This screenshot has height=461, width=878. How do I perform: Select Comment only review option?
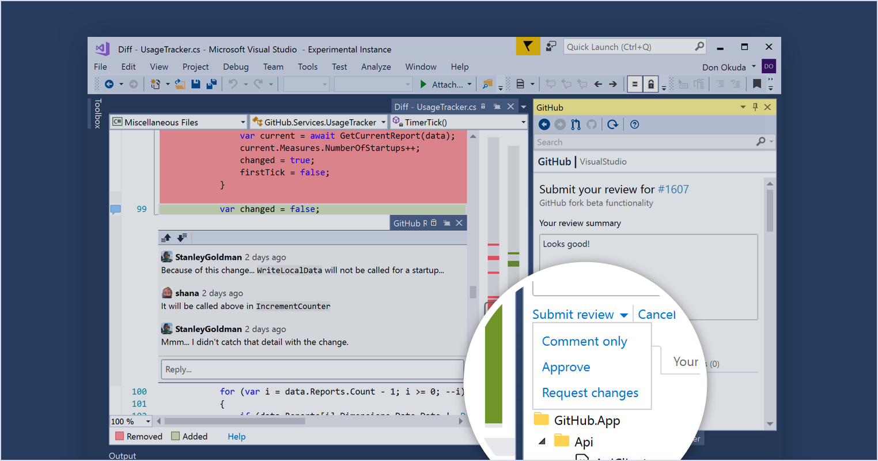pyautogui.click(x=584, y=341)
